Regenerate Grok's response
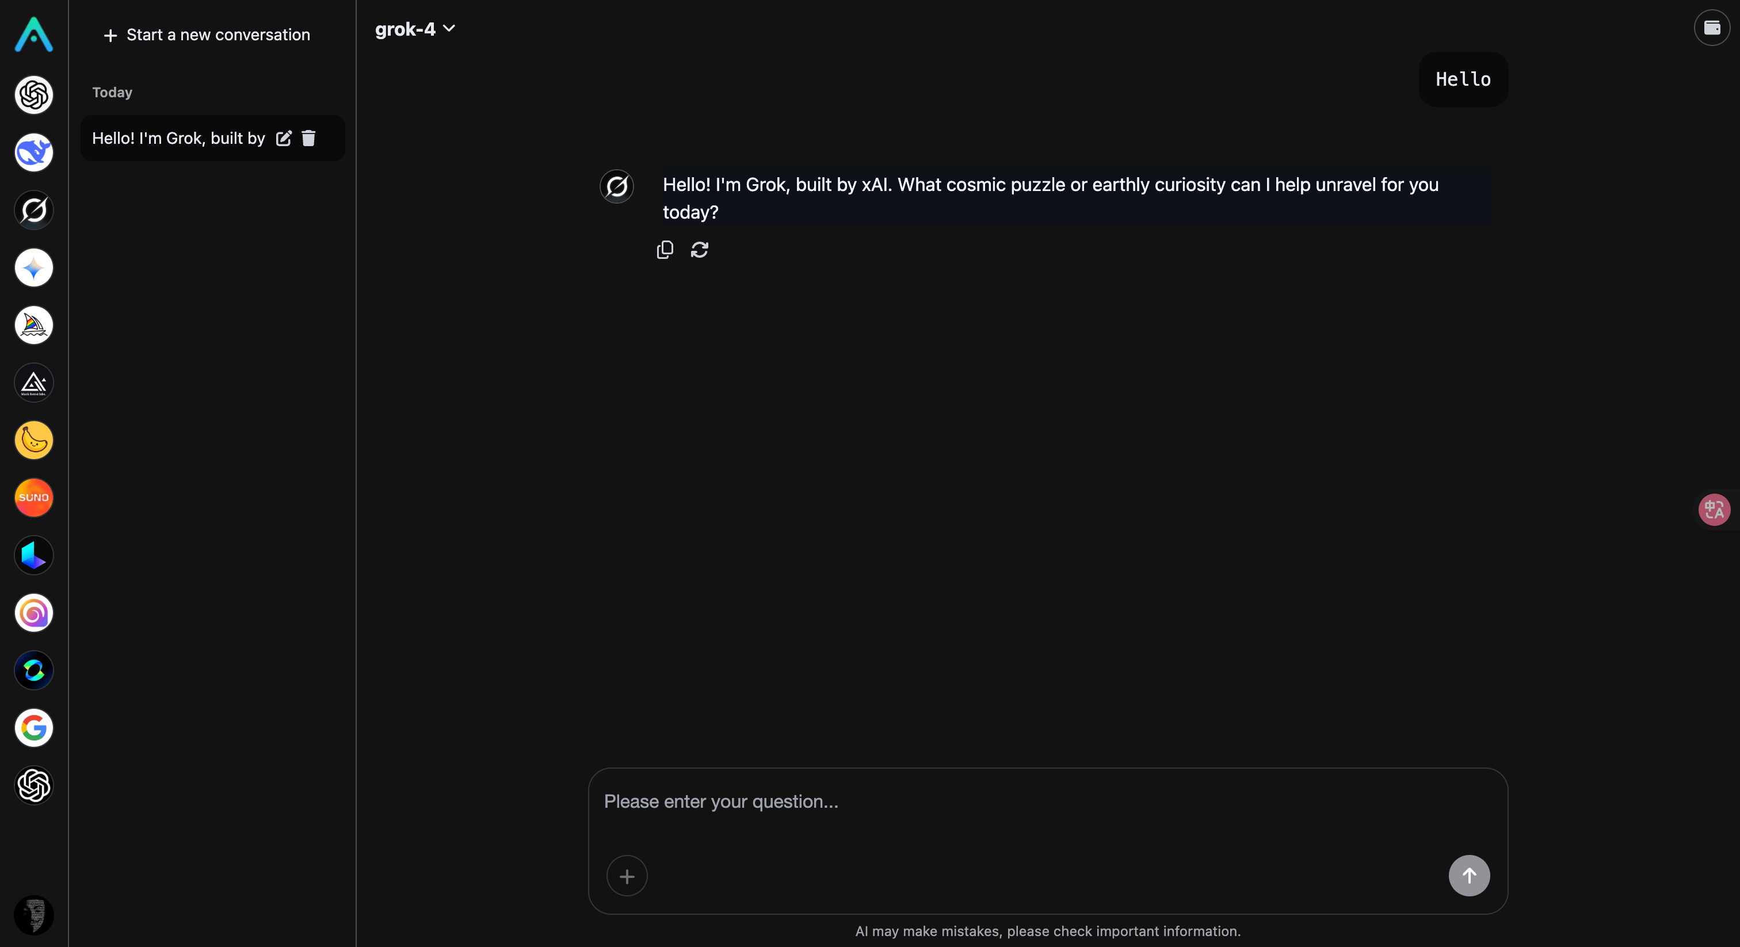 pos(700,249)
